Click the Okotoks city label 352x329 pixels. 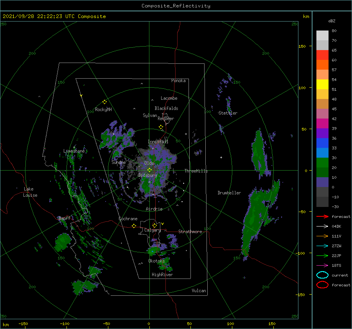156,261
